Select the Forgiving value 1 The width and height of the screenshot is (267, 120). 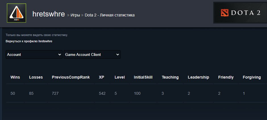click(244, 94)
